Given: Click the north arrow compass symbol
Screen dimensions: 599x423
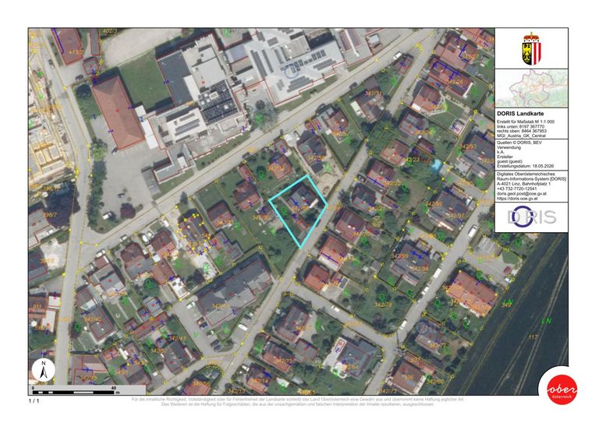Looking at the screenshot, I should 44,369.
